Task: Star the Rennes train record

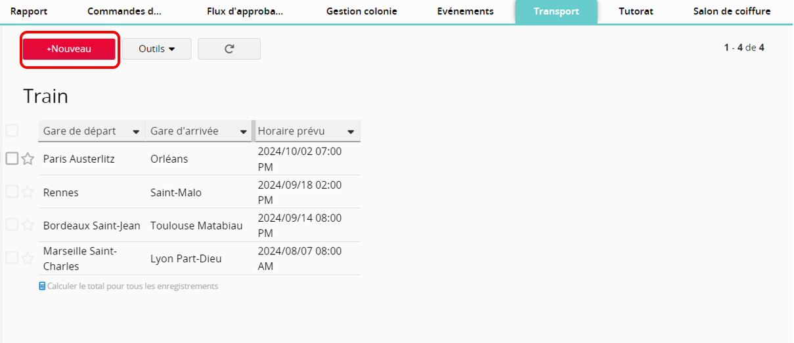Action: click(28, 192)
